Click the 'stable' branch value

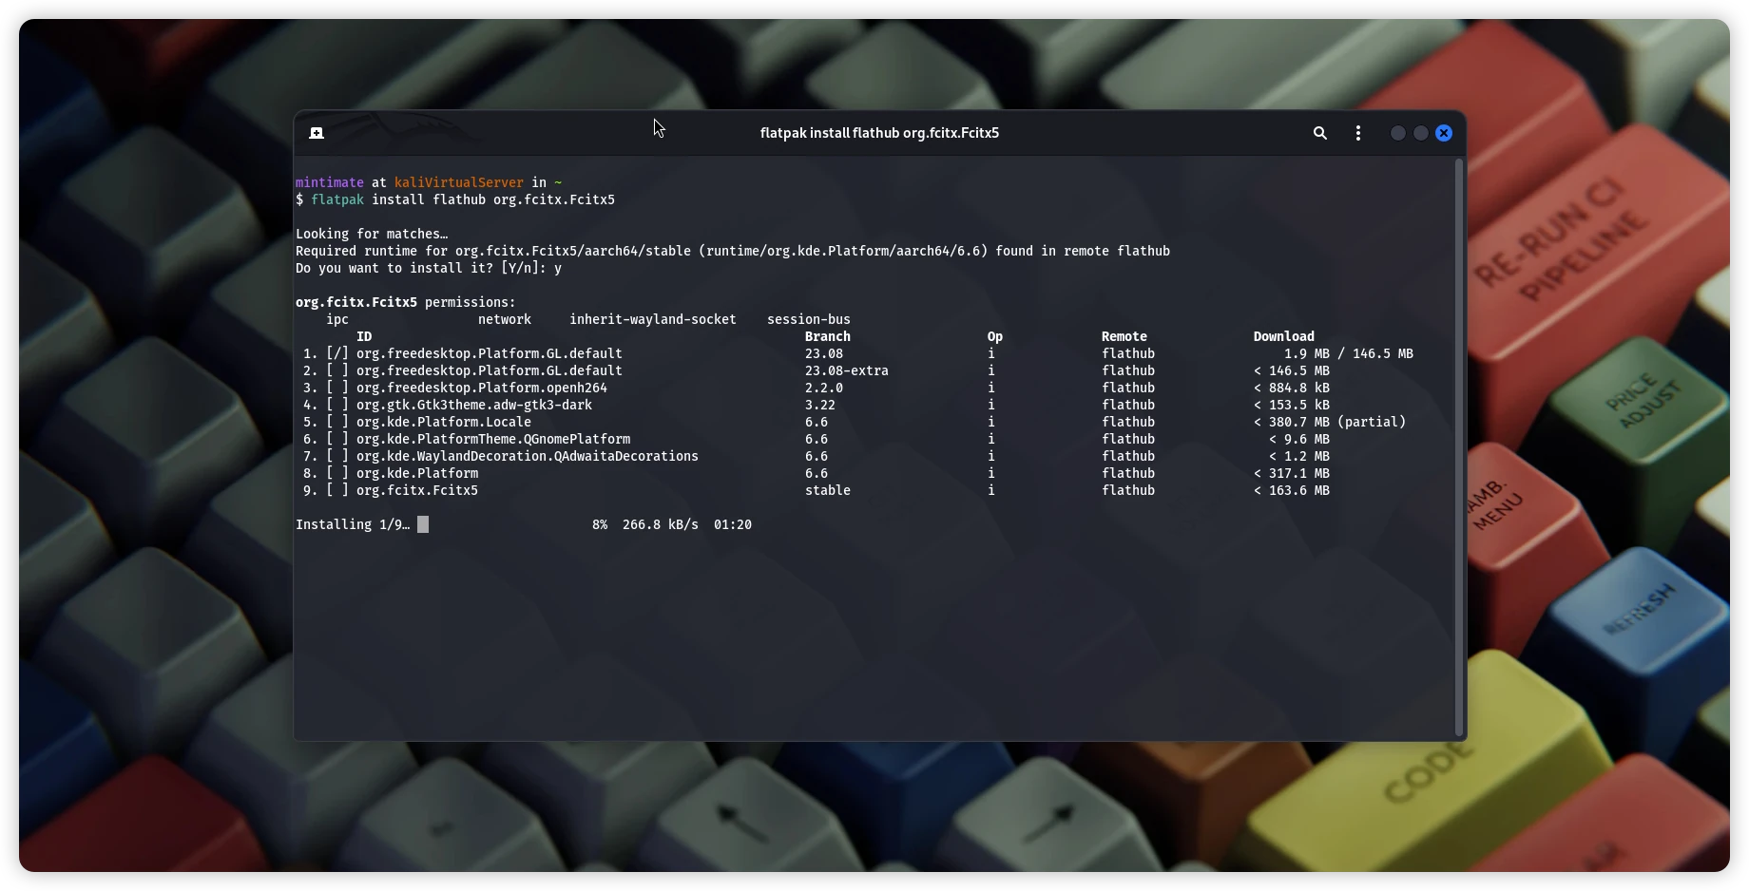tap(828, 490)
